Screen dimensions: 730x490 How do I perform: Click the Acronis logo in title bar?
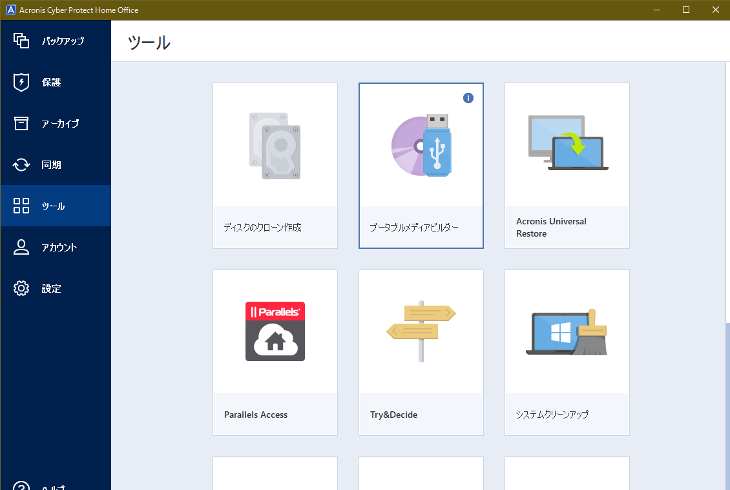(x=10, y=10)
